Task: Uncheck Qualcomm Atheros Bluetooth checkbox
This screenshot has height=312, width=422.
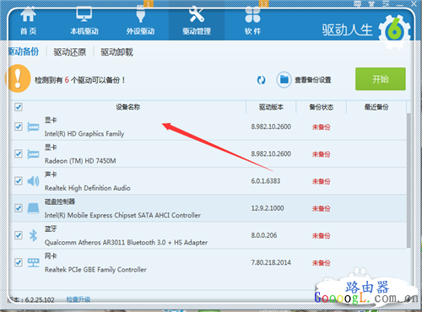Action: pos(19,235)
